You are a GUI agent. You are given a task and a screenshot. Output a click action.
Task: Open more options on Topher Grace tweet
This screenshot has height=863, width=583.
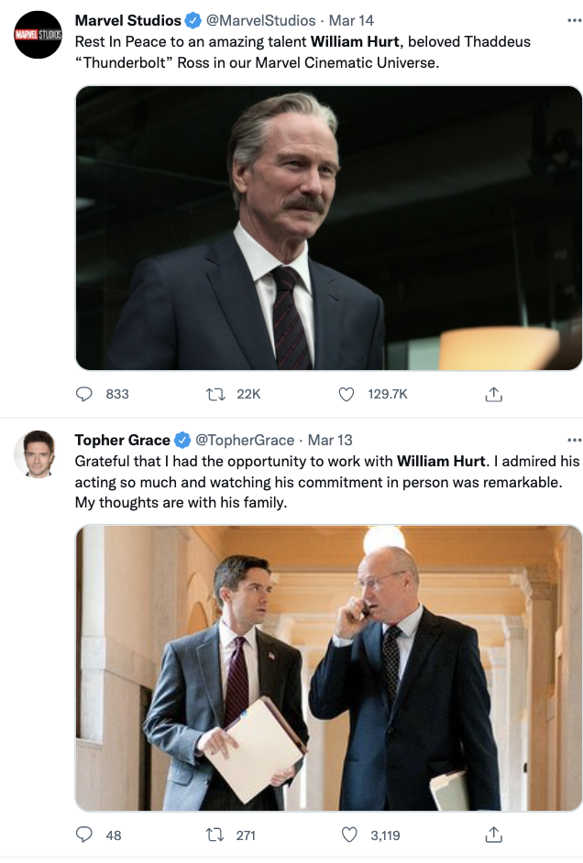(x=575, y=440)
